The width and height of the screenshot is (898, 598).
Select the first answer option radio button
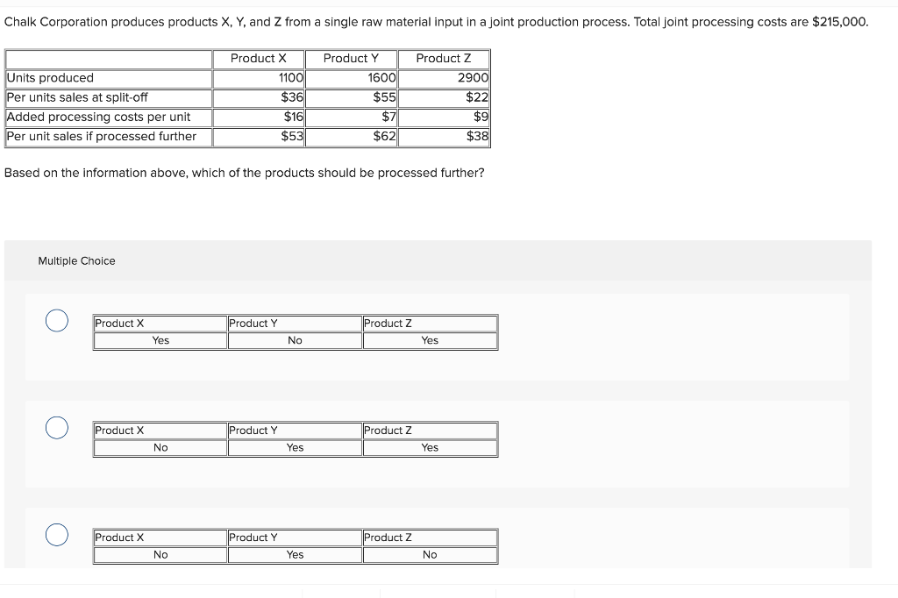(x=56, y=321)
